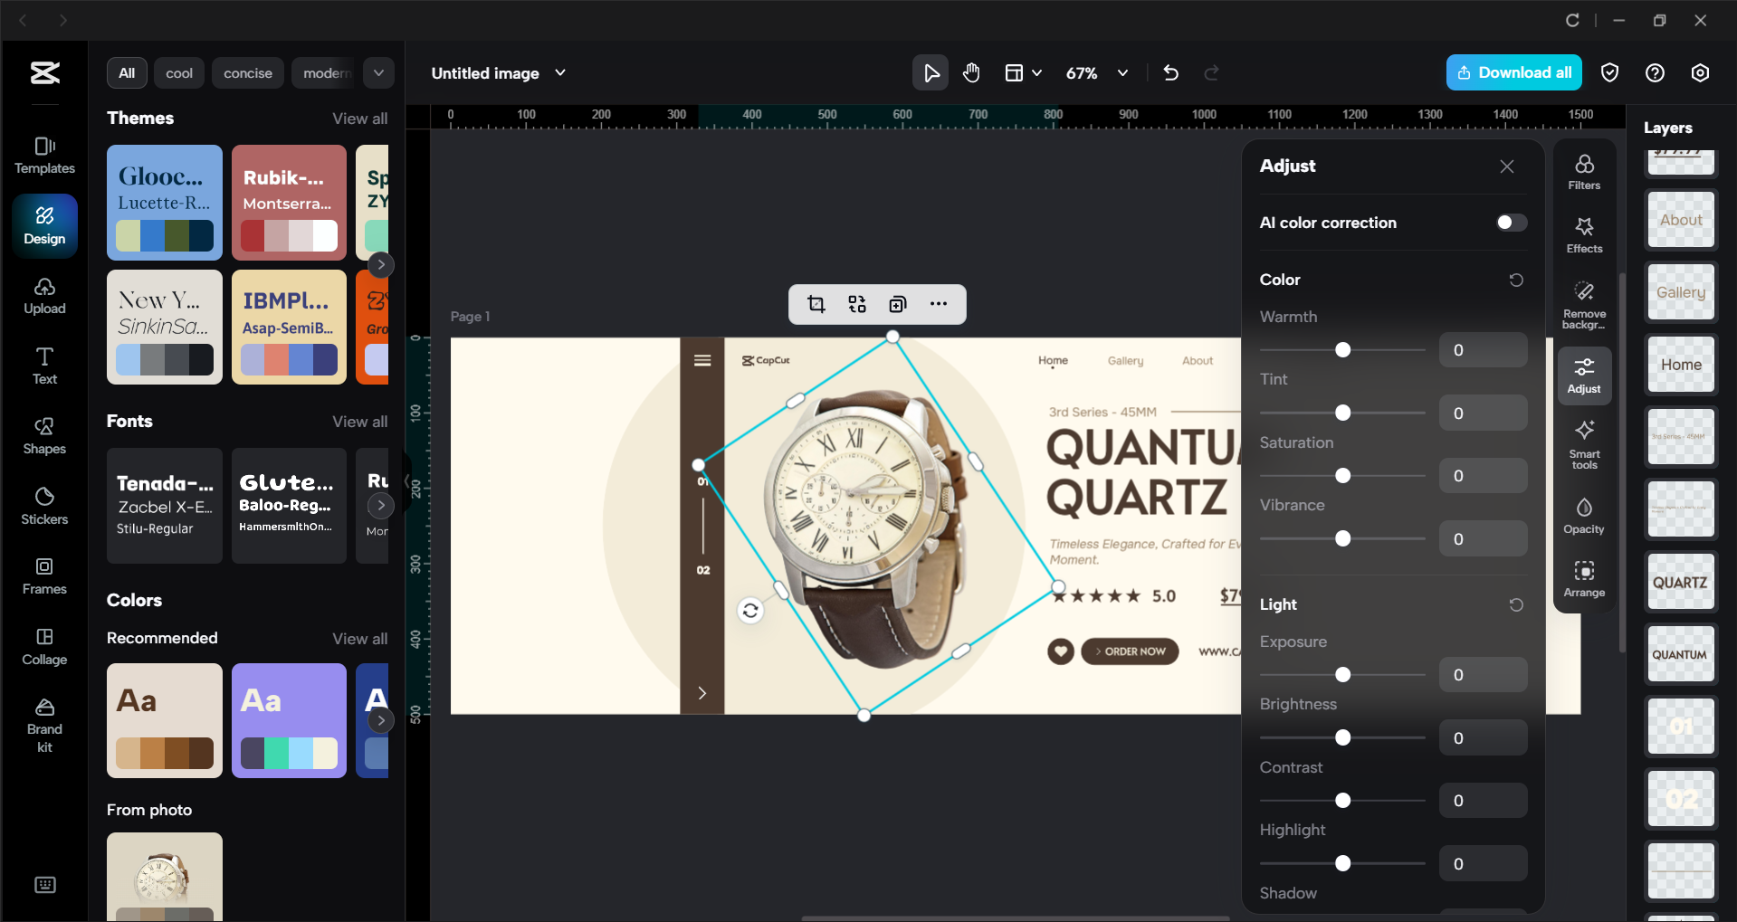The height and width of the screenshot is (922, 1737).
Task: Click View all next to Themes
Action: coord(359,119)
